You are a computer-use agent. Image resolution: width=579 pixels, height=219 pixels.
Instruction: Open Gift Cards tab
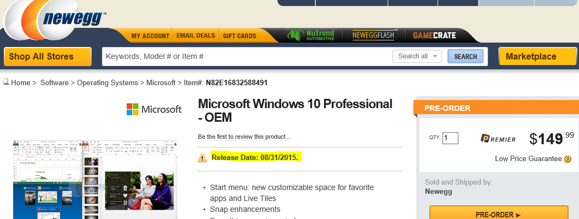click(240, 35)
